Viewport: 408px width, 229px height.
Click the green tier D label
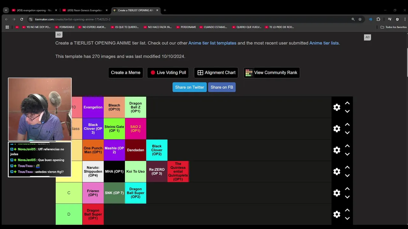click(x=69, y=214)
